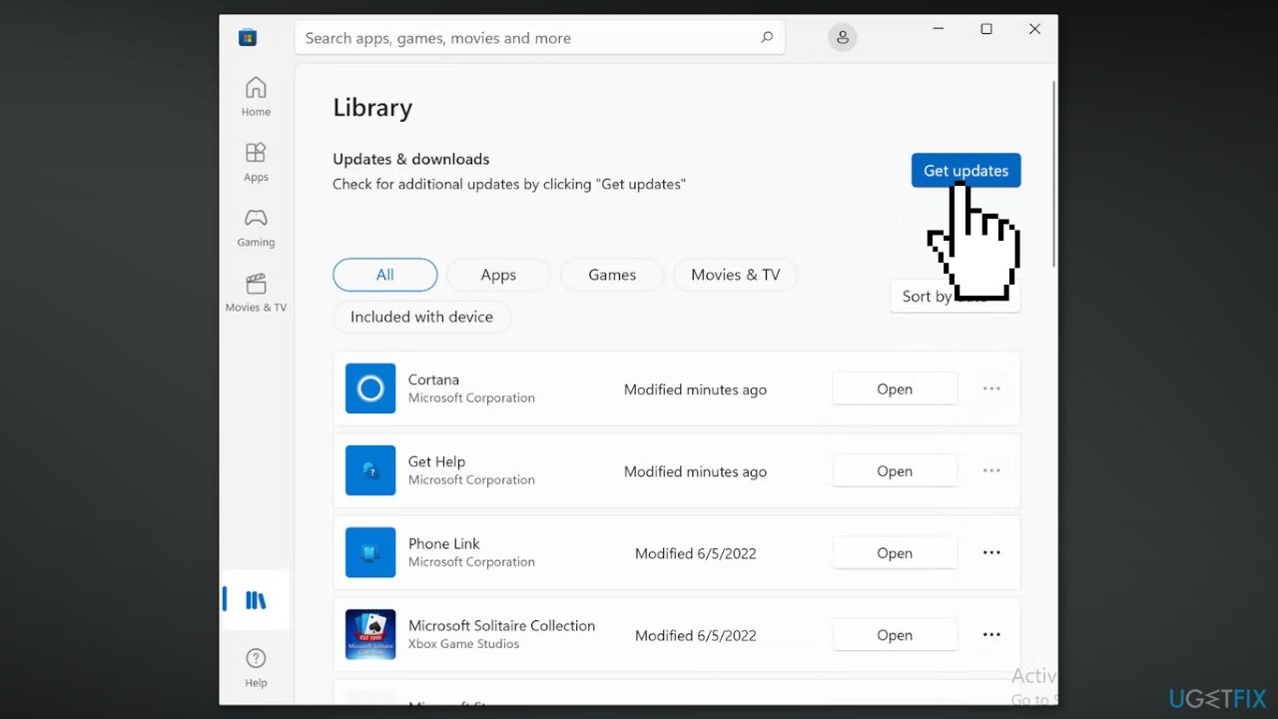Open the Help section at the bottom sidebar
This screenshot has height=719, width=1278.
click(x=256, y=664)
